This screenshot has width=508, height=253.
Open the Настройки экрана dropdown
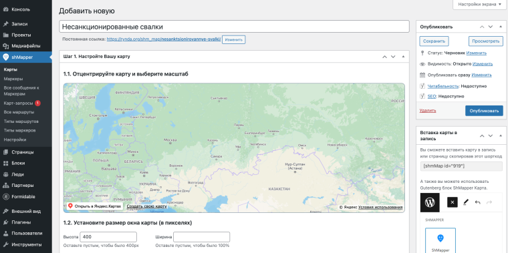click(x=480, y=4)
